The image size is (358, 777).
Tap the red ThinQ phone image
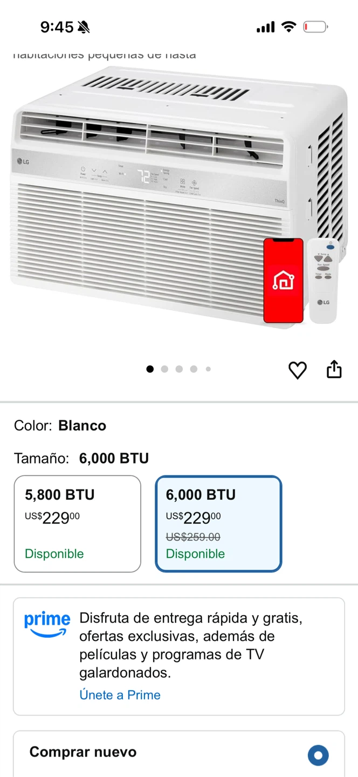click(283, 281)
